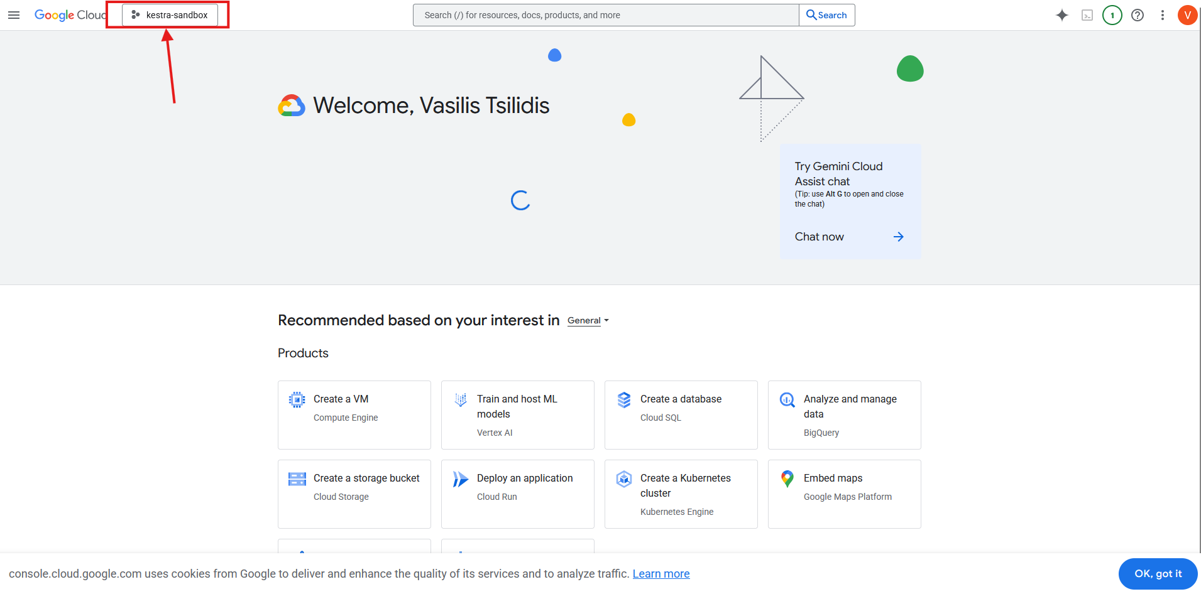Click Chat now for Gemini Cloud Assist
Viewport: 1201px width, 594px height.
(849, 237)
